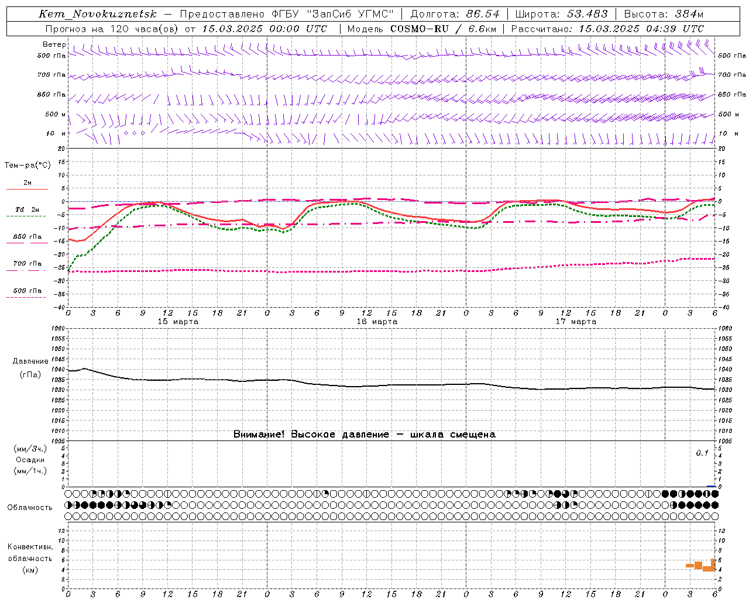Click the '500 гПа' temperature legend dashed line
This screenshot has height=599, width=749.
(26, 297)
